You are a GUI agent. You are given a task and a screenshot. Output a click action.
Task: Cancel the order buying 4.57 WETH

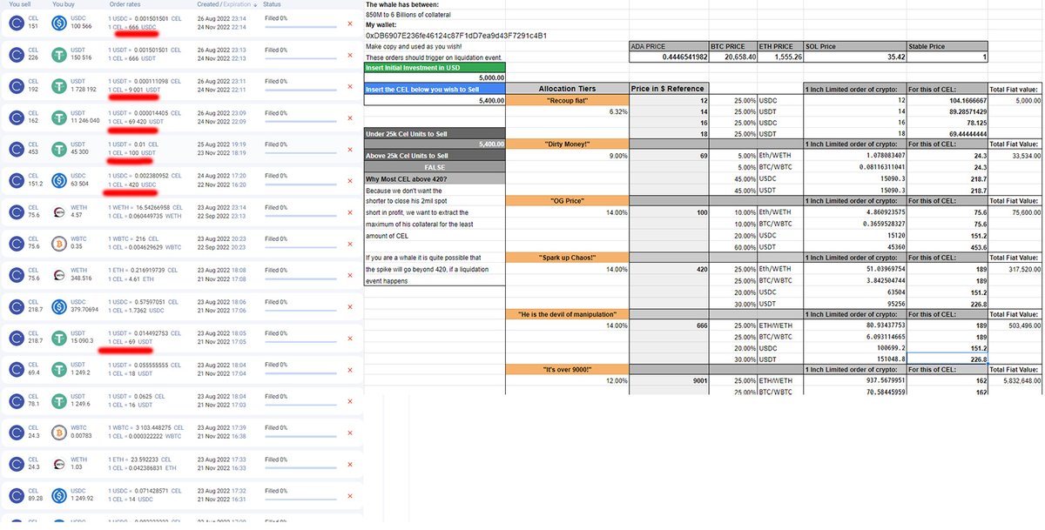[x=349, y=211]
